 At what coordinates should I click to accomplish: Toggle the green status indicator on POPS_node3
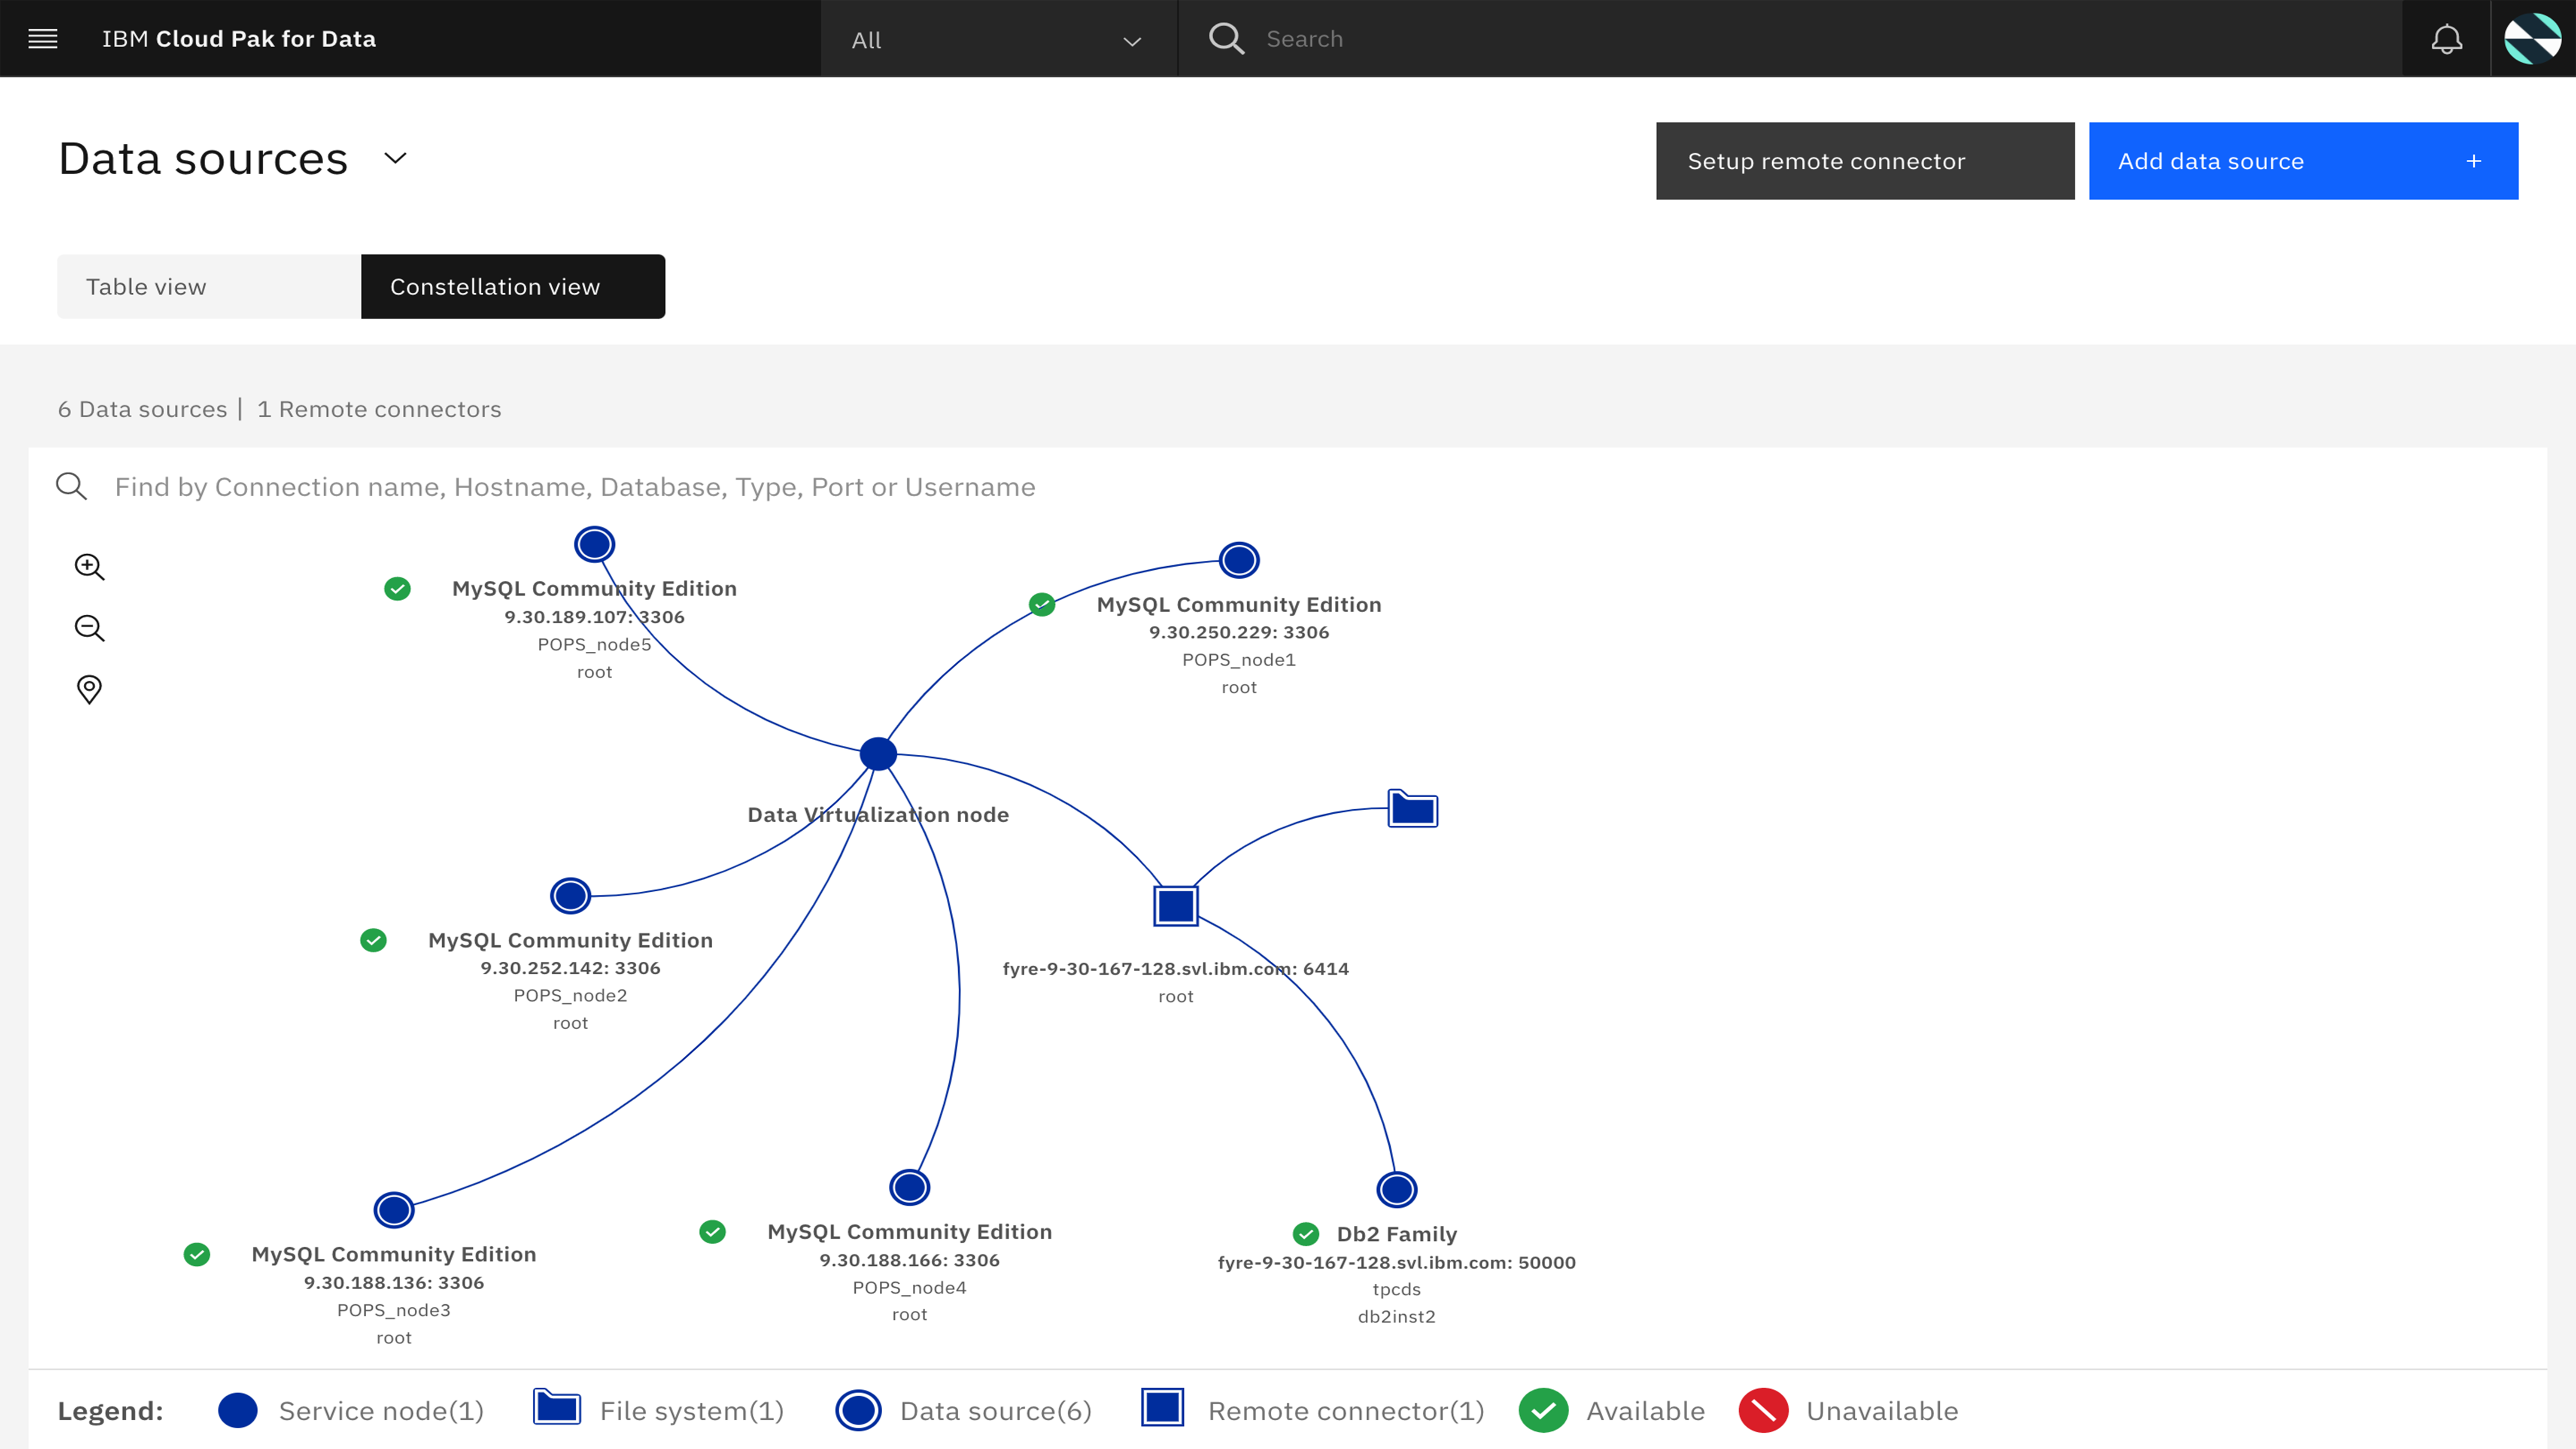pos(197,1254)
